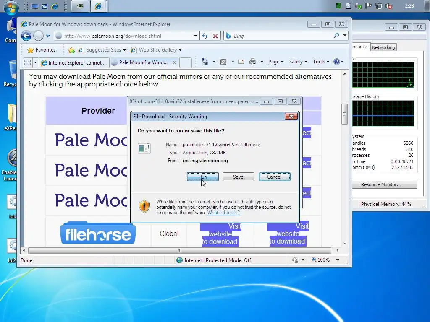The height and width of the screenshot is (322, 430).
Task: Open a new blank tab
Action: (186, 63)
